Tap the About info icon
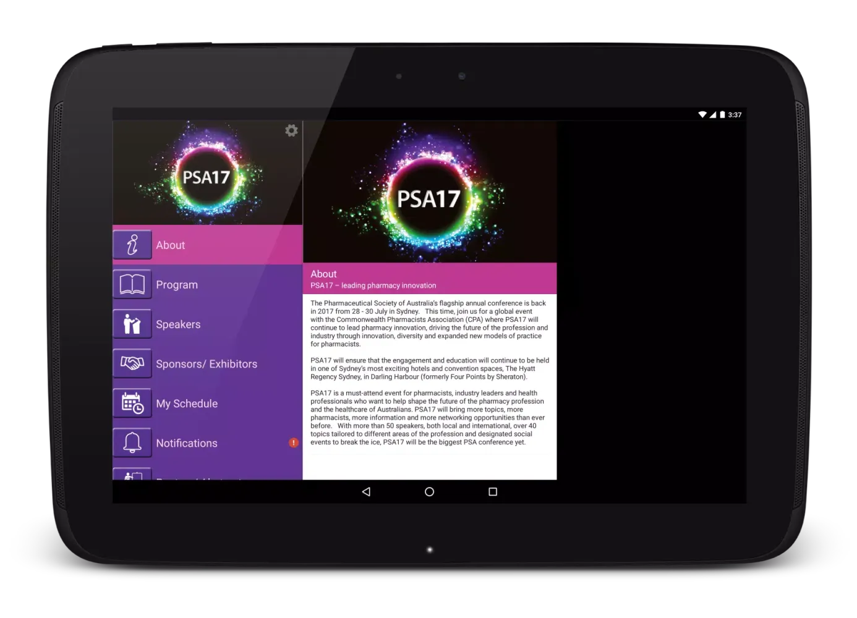The width and height of the screenshot is (857, 618). tap(132, 245)
